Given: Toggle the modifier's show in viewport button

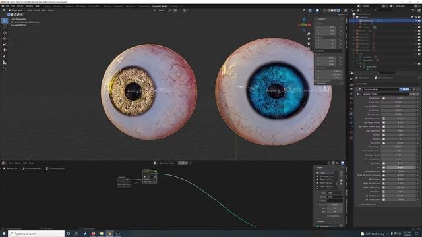Looking at the screenshot, I should [404, 89].
